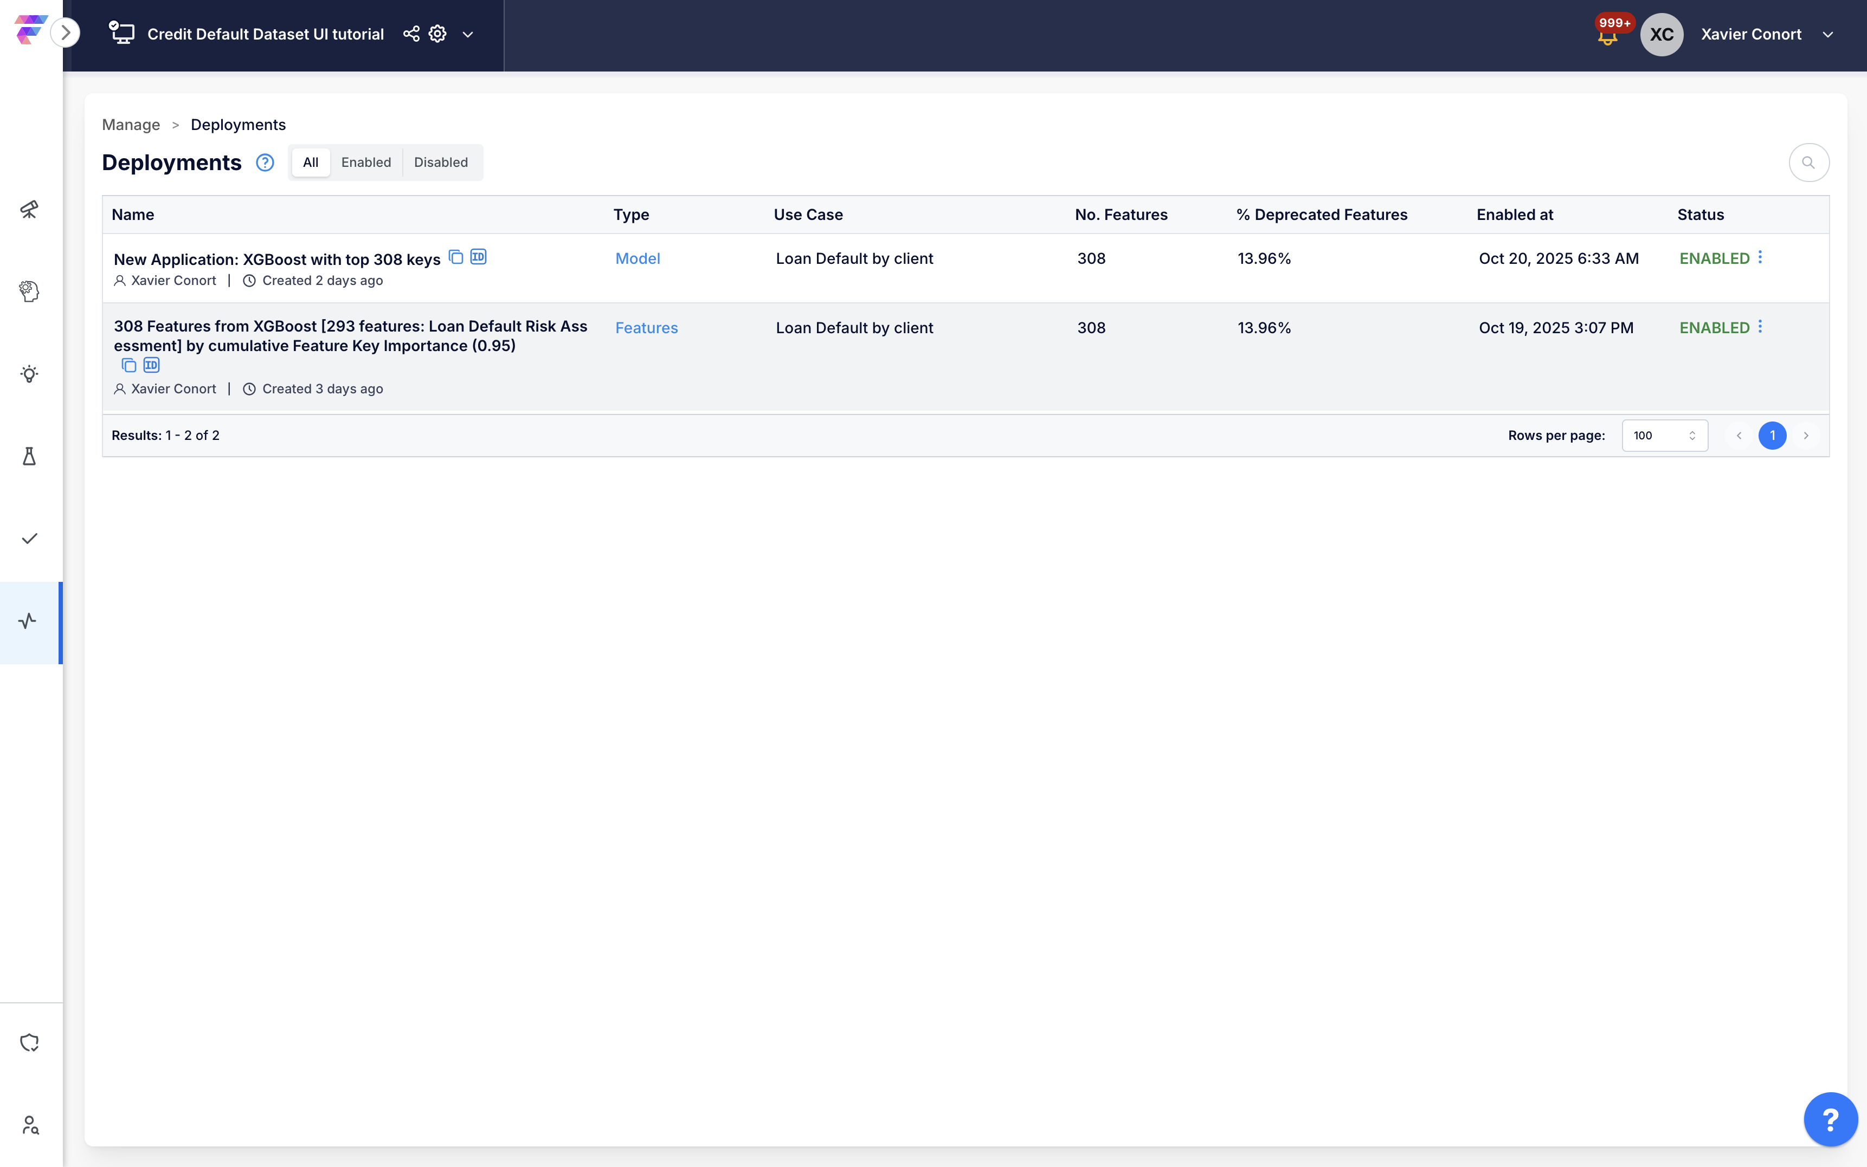1867x1167 pixels.
Task: Click the telescope icon in sidebar
Action: point(29,209)
